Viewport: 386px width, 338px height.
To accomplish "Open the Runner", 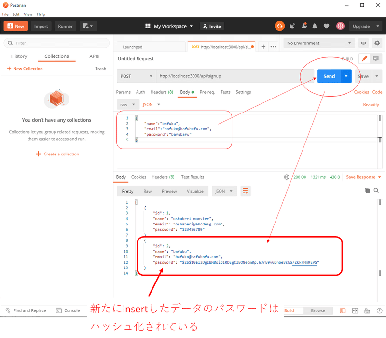I will point(65,26).
